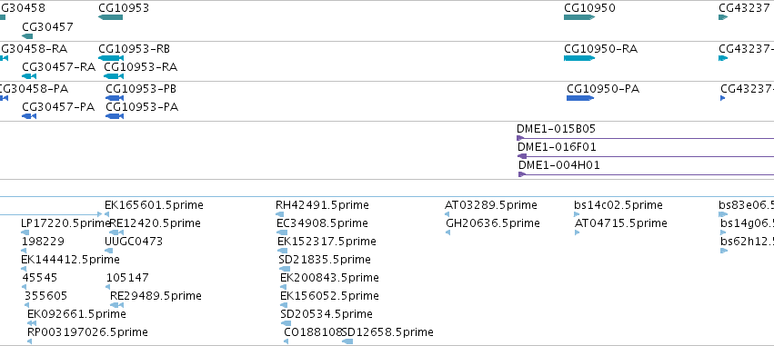Select the RE12420.5prime EST glyph
Viewport: 774px width, 346px height.
(x=116, y=232)
